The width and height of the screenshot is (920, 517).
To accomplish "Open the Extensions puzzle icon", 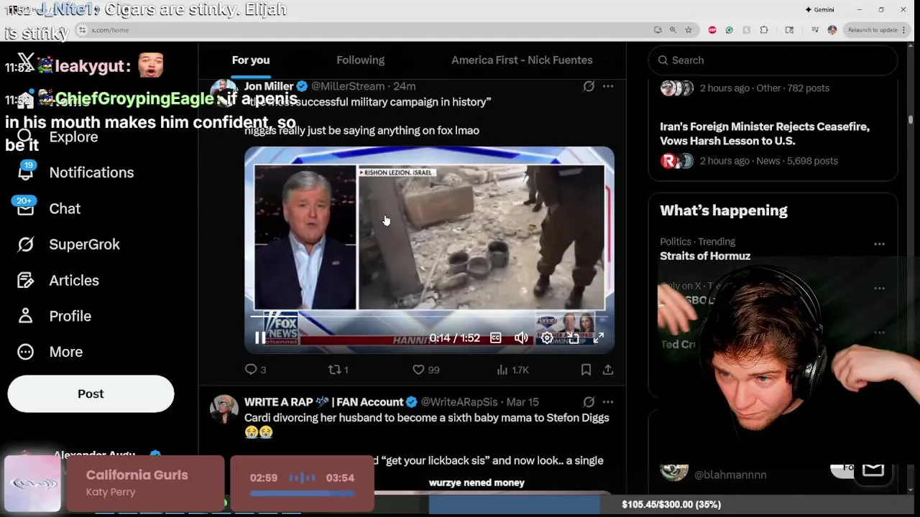I will 764,30.
